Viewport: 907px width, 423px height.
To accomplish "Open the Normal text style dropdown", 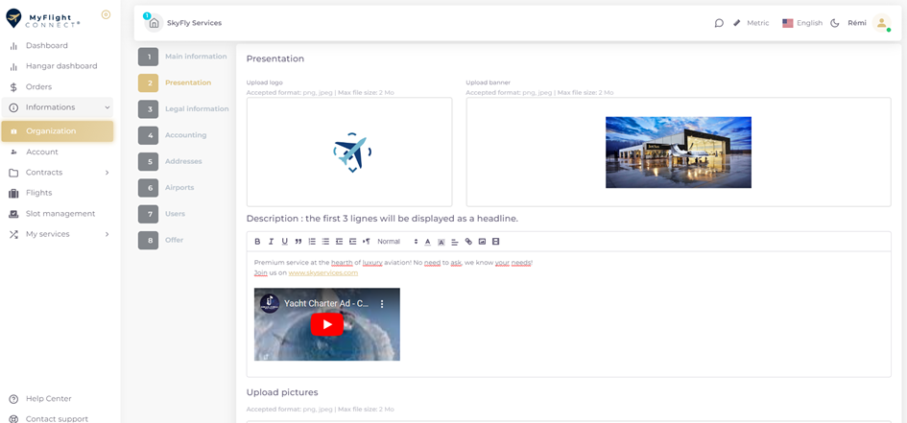I will pos(396,242).
